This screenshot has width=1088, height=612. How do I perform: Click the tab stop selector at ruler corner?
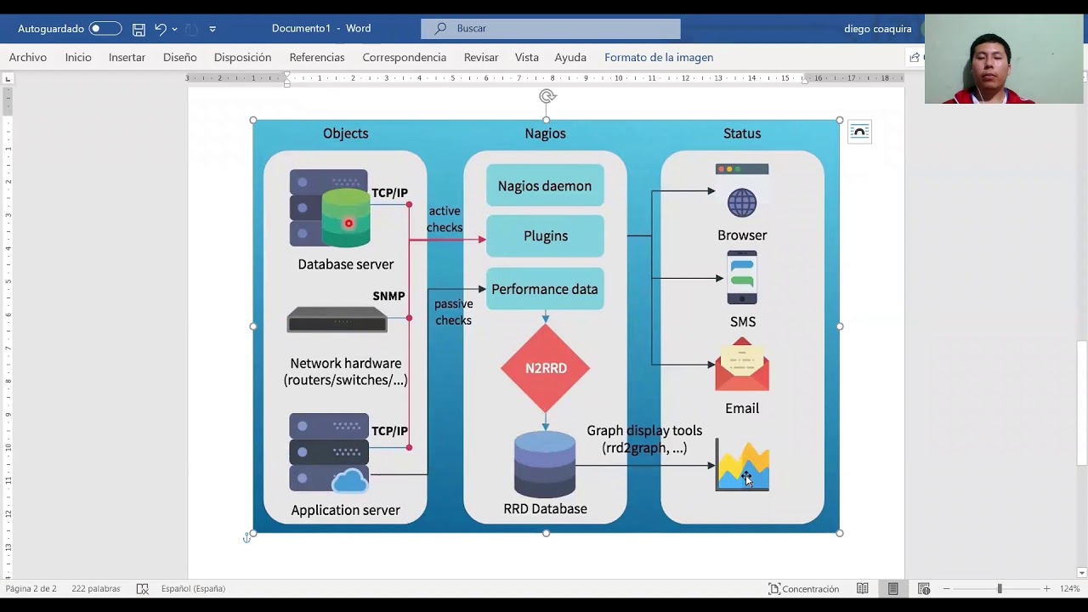[8, 79]
